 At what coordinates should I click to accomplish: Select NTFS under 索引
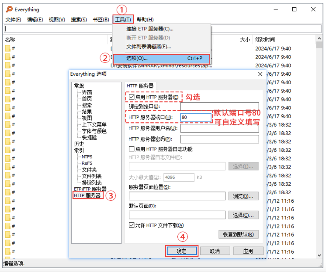[x=87, y=157]
